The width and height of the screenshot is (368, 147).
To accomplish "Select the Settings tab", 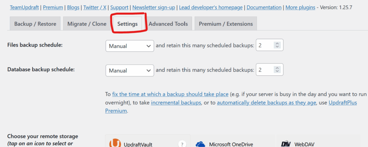I will click(128, 24).
